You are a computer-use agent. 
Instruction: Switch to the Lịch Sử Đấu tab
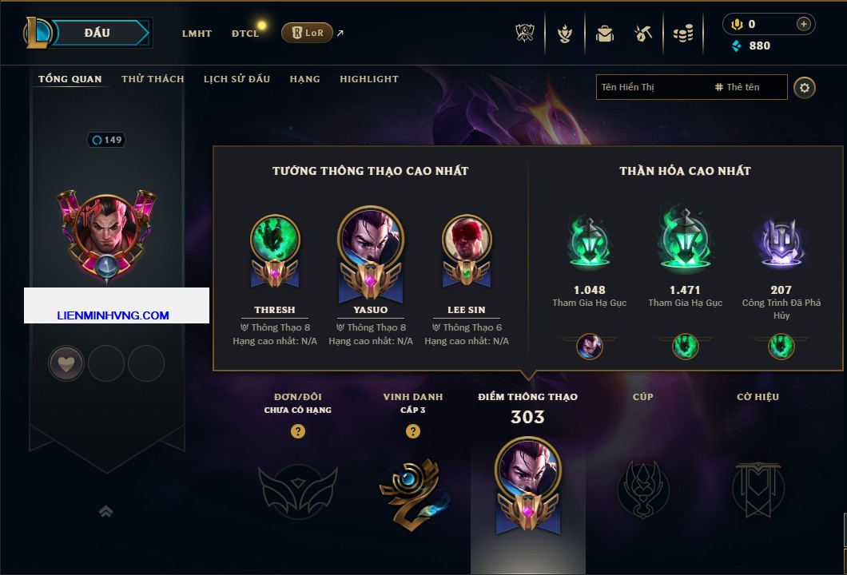click(x=237, y=79)
